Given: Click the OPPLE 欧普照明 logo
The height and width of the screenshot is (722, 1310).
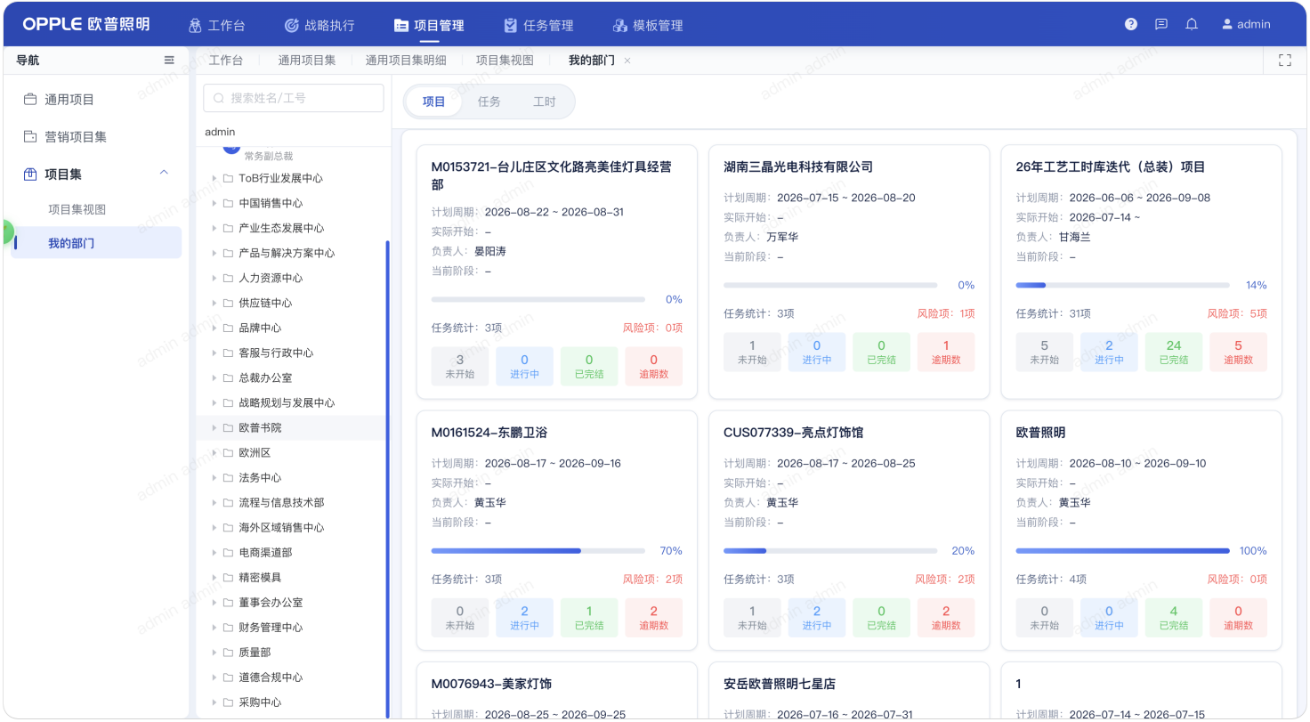Looking at the screenshot, I should [x=86, y=24].
